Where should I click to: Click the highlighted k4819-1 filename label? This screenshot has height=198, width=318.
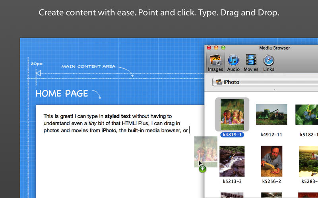(x=233, y=135)
